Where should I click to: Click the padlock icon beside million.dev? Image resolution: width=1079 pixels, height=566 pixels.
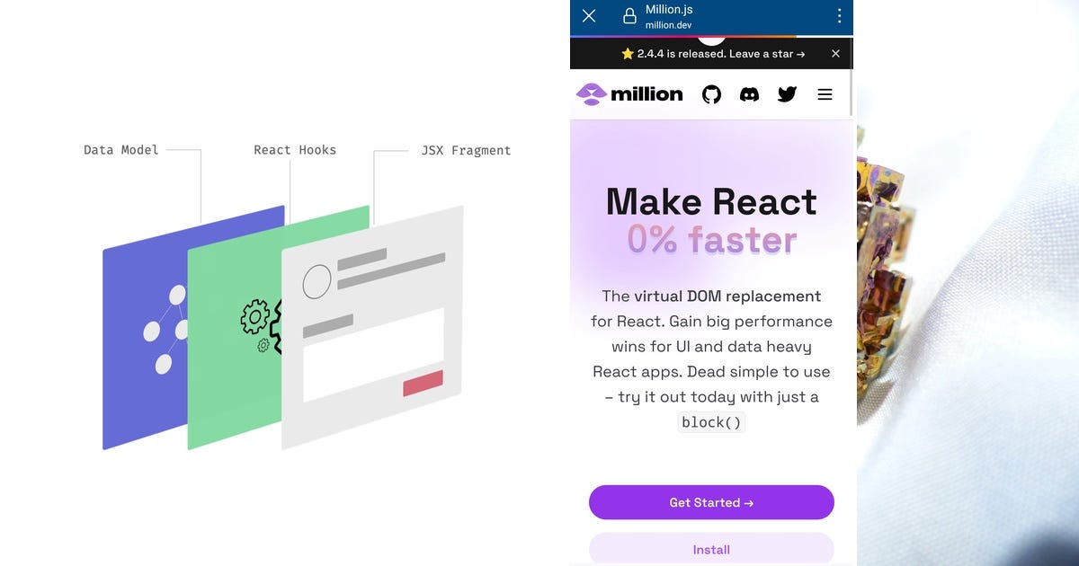point(631,16)
